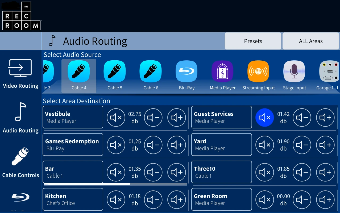Choose Cable 6 audio source icon

coord(151,71)
